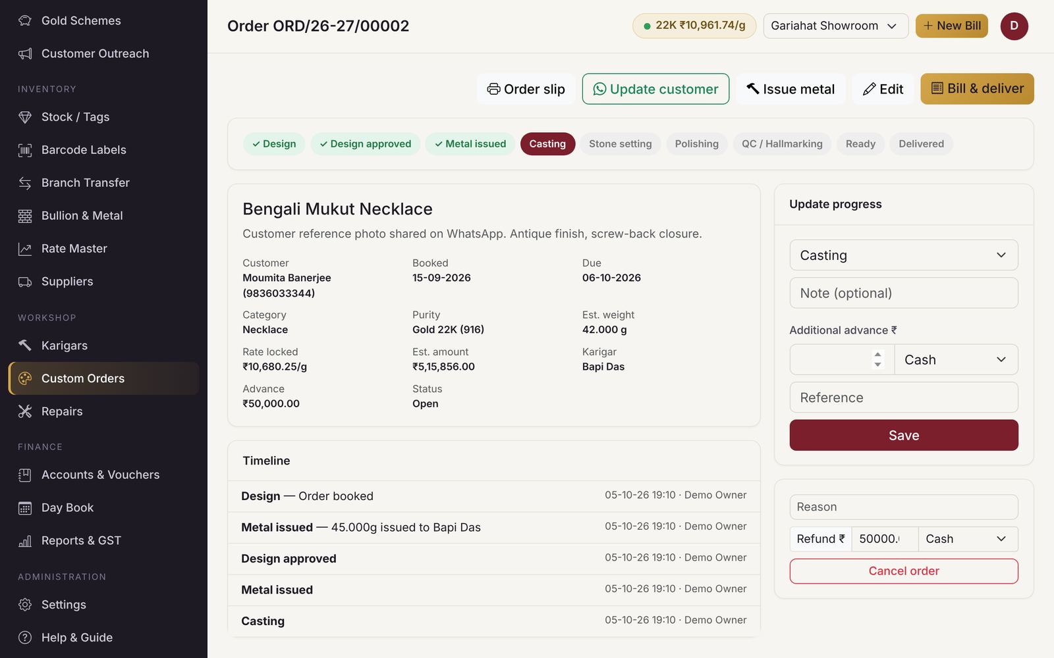Click the Issue metal button
This screenshot has height=658, width=1054.
click(790, 89)
